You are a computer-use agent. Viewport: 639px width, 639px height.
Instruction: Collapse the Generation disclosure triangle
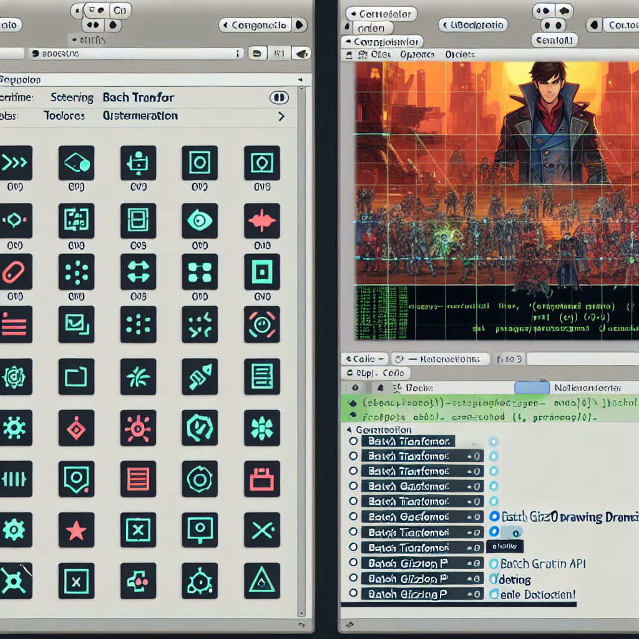click(349, 430)
